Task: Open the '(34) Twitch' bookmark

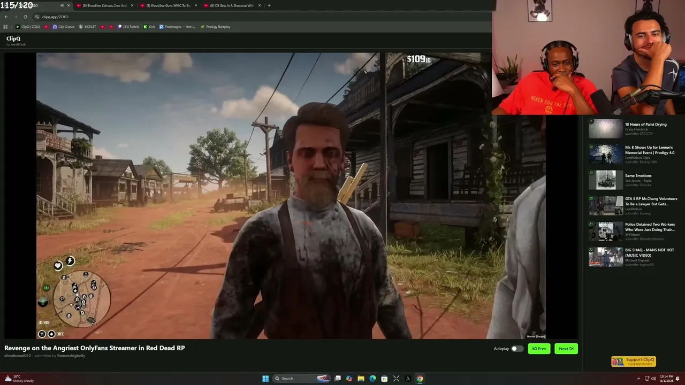Action: coord(128,27)
